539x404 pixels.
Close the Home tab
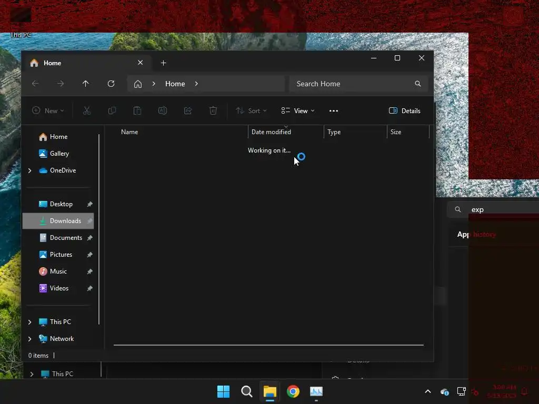tap(140, 63)
